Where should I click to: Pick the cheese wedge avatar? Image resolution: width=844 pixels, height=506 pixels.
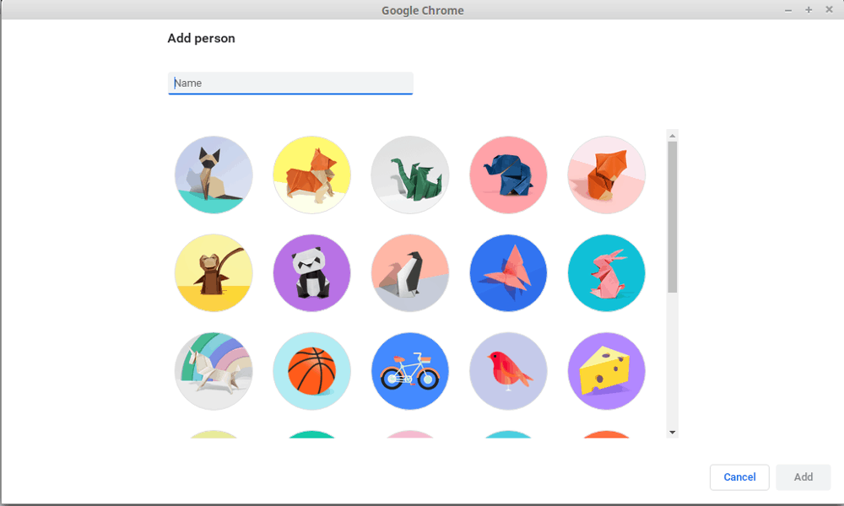[606, 371]
